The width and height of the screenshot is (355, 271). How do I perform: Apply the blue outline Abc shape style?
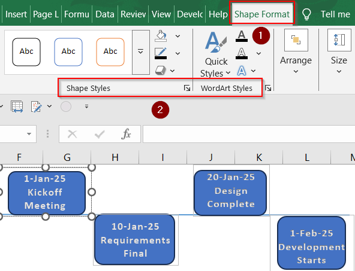68,52
